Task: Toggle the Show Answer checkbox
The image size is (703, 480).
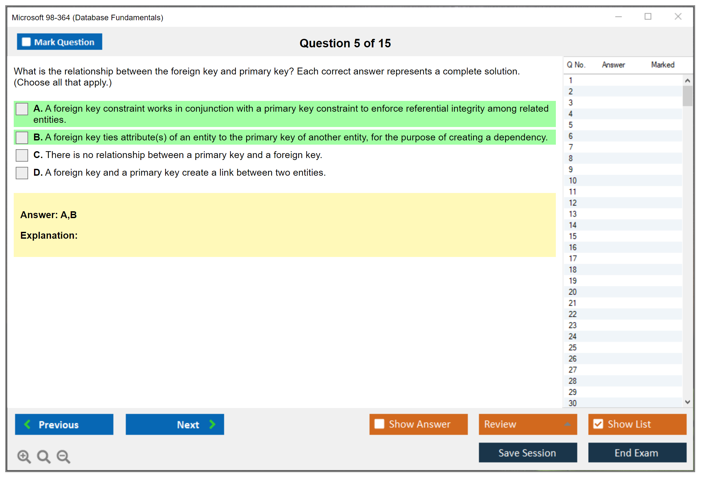Action: (379, 424)
